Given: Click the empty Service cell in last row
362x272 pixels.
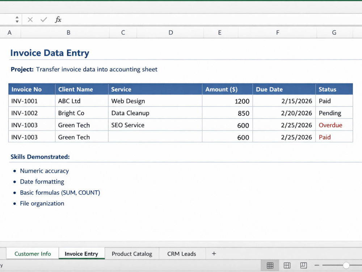Looking at the screenshot, I should pos(155,137).
